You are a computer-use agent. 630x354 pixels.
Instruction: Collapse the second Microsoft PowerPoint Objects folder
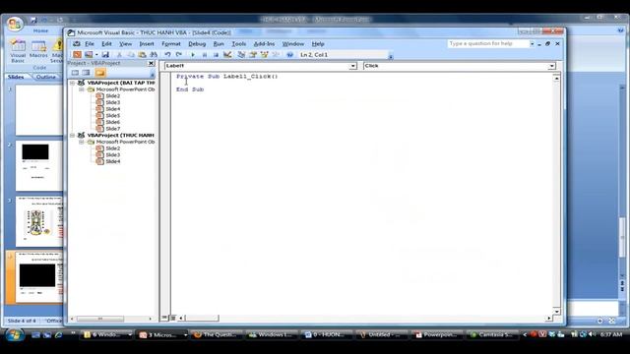tap(82, 142)
